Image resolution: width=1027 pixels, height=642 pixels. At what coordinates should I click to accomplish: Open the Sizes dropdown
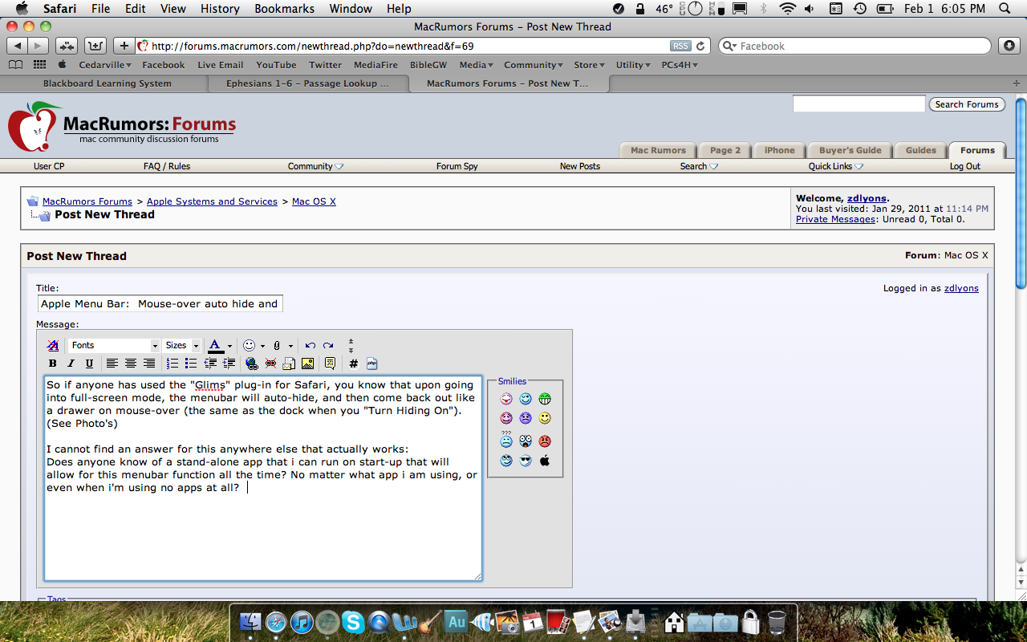coord(181,345)
